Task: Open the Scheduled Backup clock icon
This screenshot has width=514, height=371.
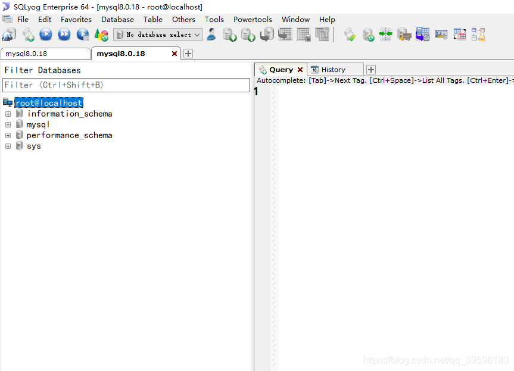Action: [422, 35]
